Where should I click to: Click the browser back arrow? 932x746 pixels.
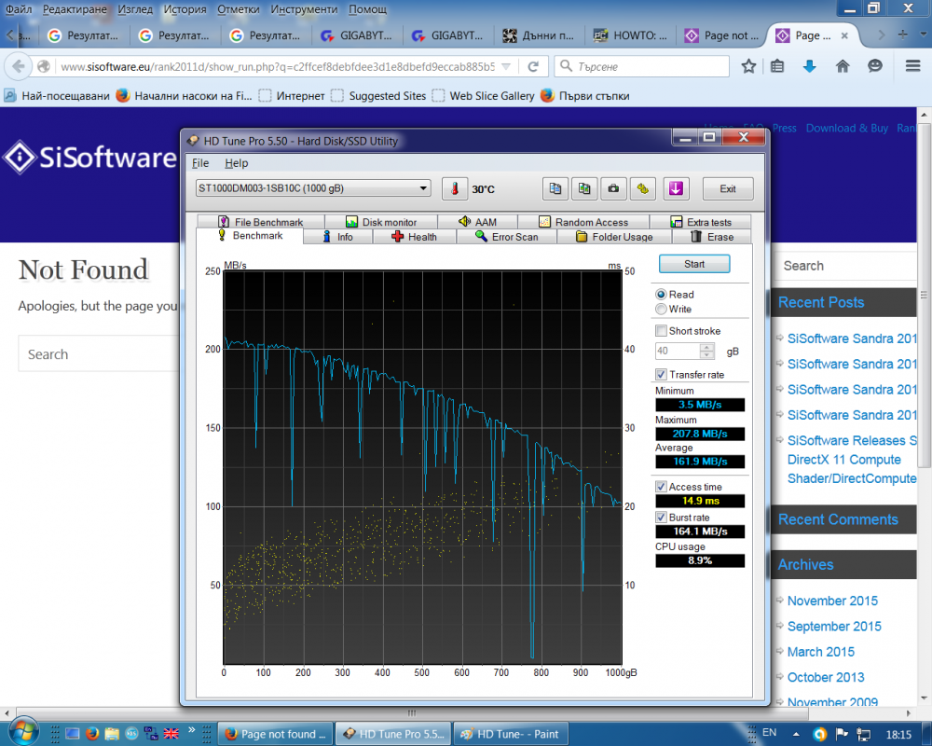pyautogui.click(x=19, y=66)
